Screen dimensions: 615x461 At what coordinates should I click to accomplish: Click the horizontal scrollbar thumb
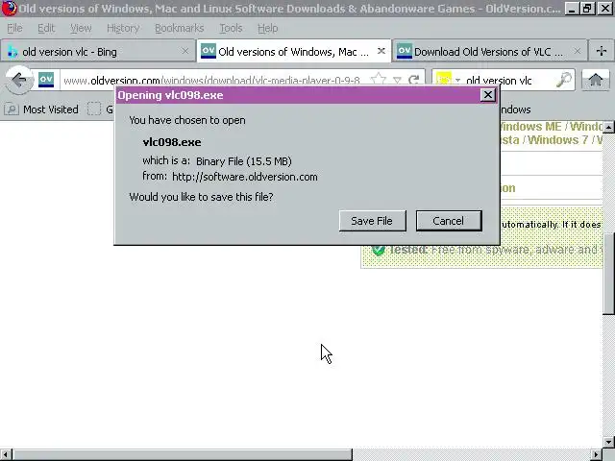[183, 454]
